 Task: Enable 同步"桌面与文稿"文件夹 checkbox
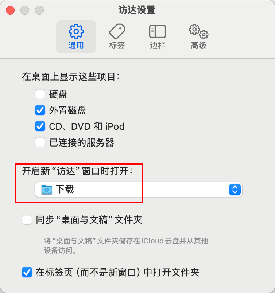tap(27, 219)
